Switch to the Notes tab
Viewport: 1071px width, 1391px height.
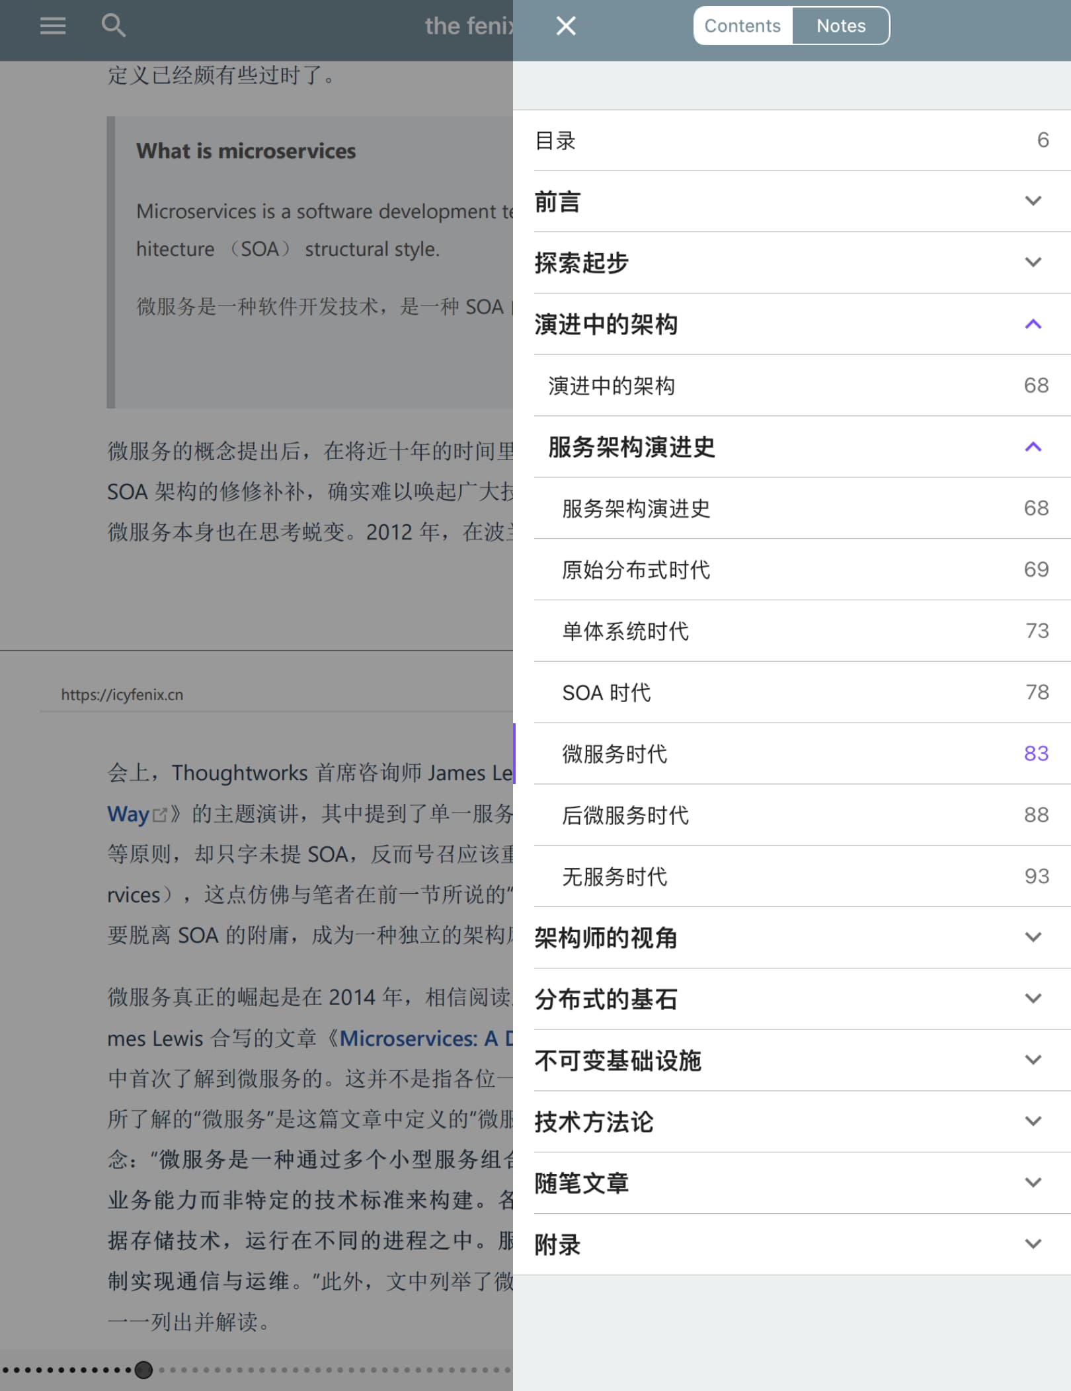(840, 26)
